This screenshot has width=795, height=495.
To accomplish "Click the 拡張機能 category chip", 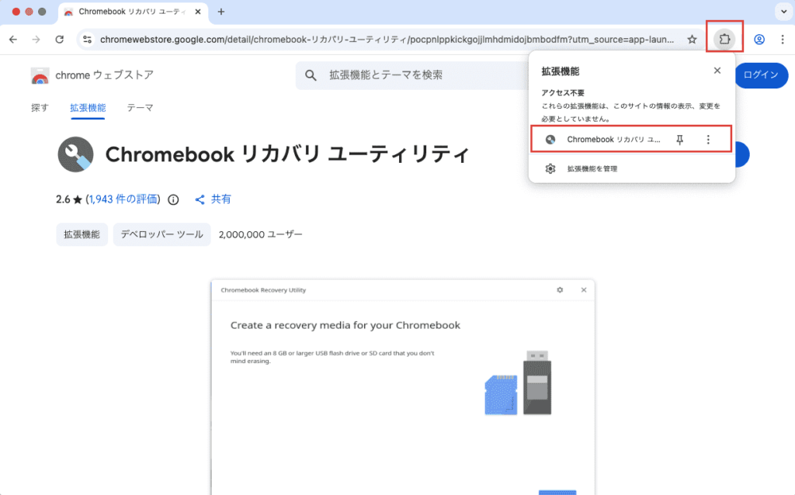I will coord(82,234).
